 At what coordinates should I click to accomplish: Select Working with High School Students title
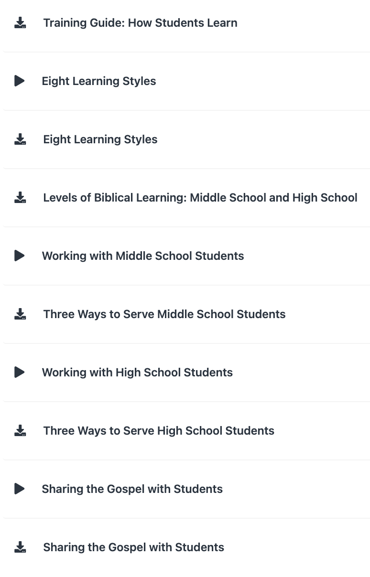point(137,373)
